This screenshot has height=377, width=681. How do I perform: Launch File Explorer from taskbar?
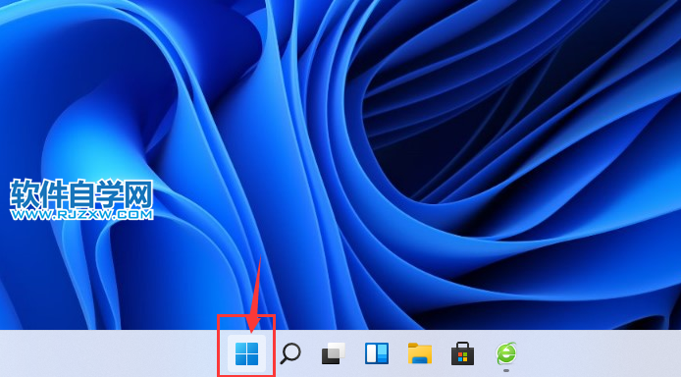pyautogui.click(x=420, y=353)
